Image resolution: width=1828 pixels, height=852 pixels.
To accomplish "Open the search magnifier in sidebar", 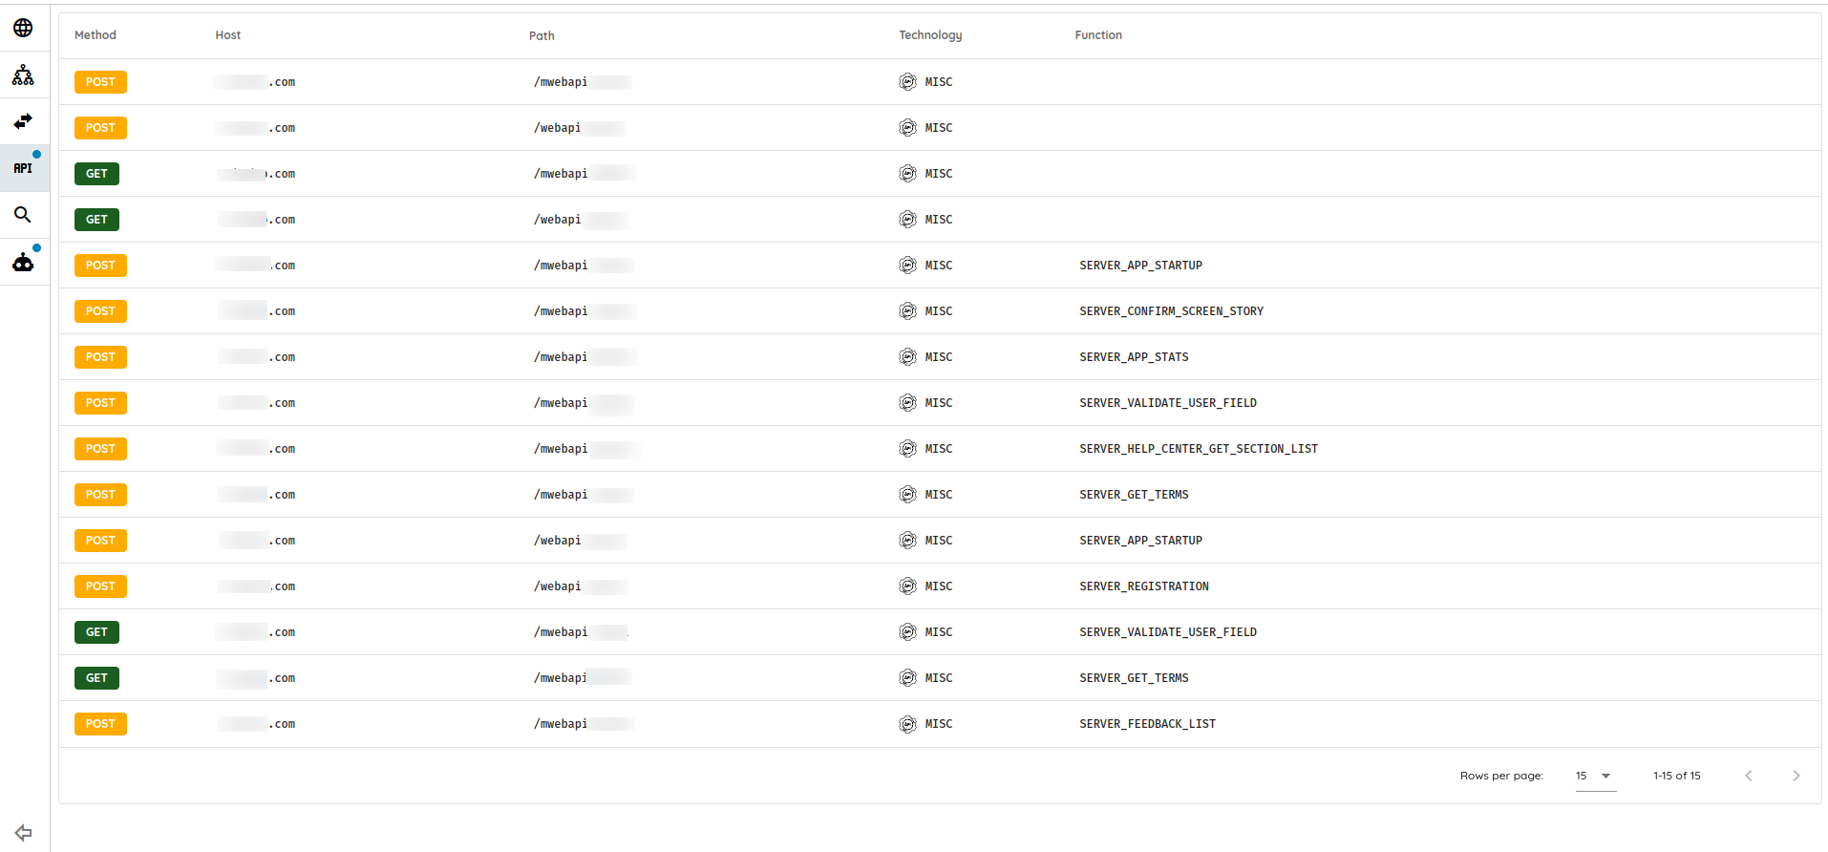I will (x=23, y=215).
